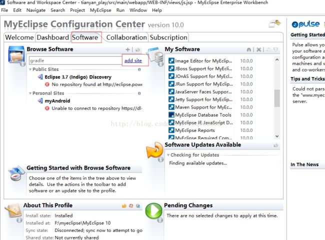Click the magnifier icon in About This Profile
The height and width of the screenshot is (240, 325).
pos(138,206)
